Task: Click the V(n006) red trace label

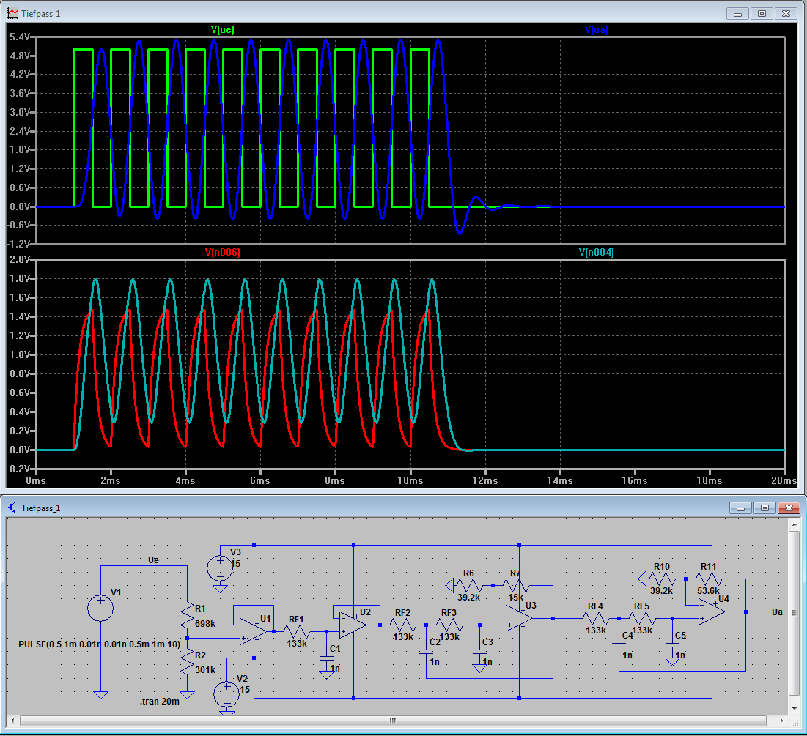Action: coord(222,252)
